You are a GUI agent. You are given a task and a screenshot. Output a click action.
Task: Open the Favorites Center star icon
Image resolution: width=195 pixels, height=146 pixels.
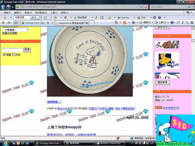[3, 23]
